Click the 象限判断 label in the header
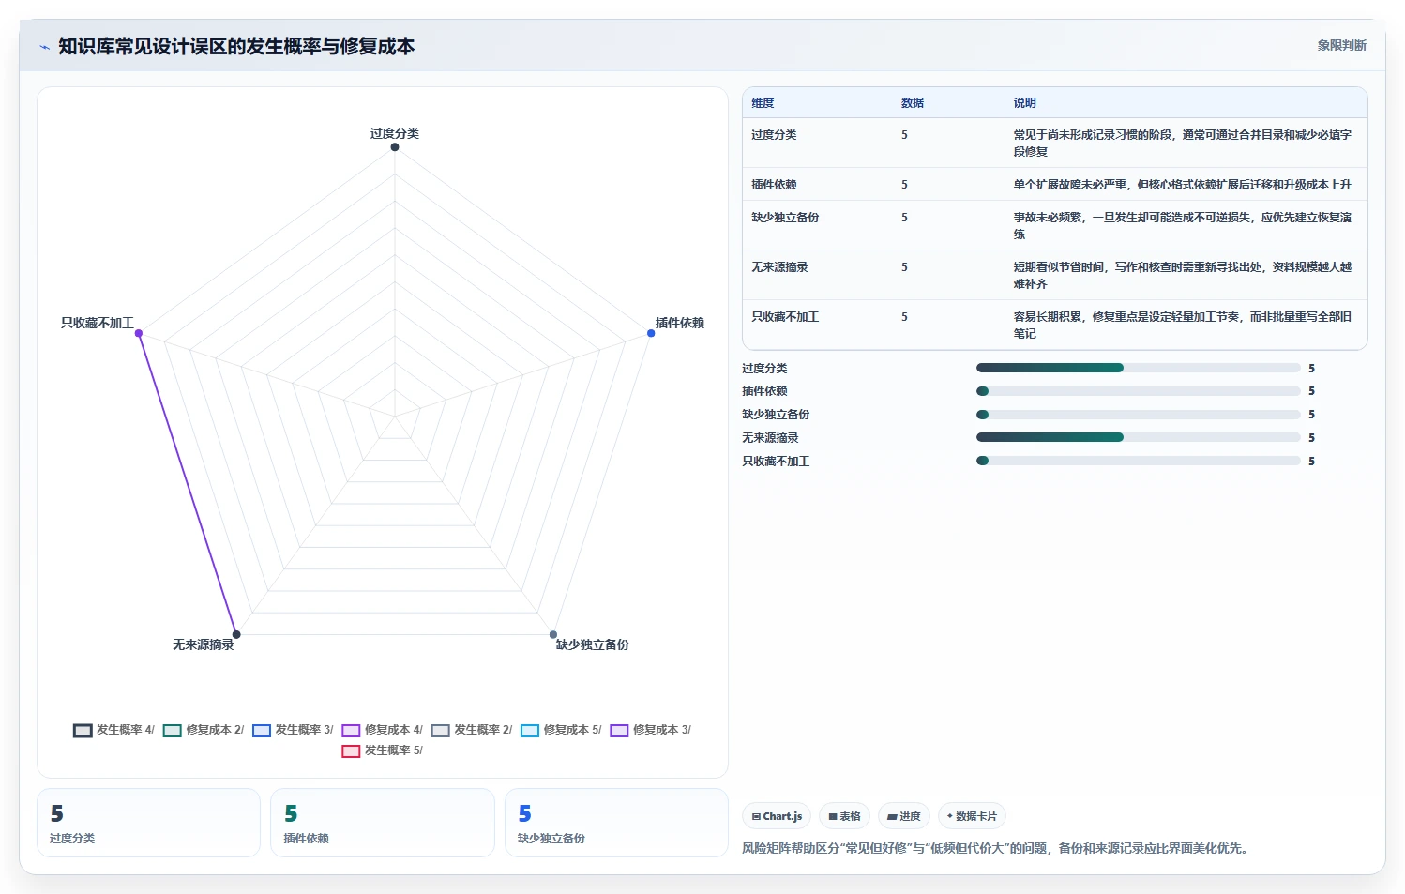Screen dimensions: 1405x894 [1341, 45]
